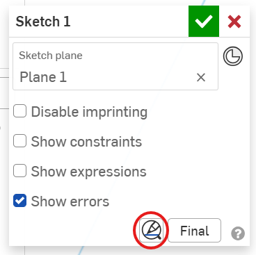Uncheck the Show errors checkbox
The height and width of the screenshot is (255, 256).
(19, 201)
